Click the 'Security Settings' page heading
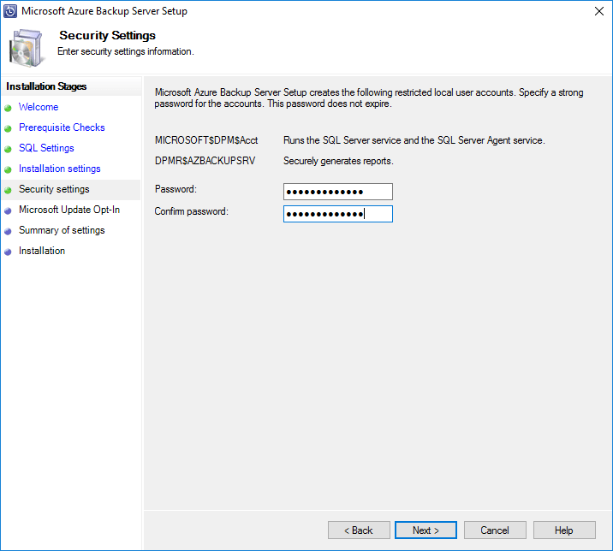The width and height of the screenshot is (613, 551). tap(108, 36)
